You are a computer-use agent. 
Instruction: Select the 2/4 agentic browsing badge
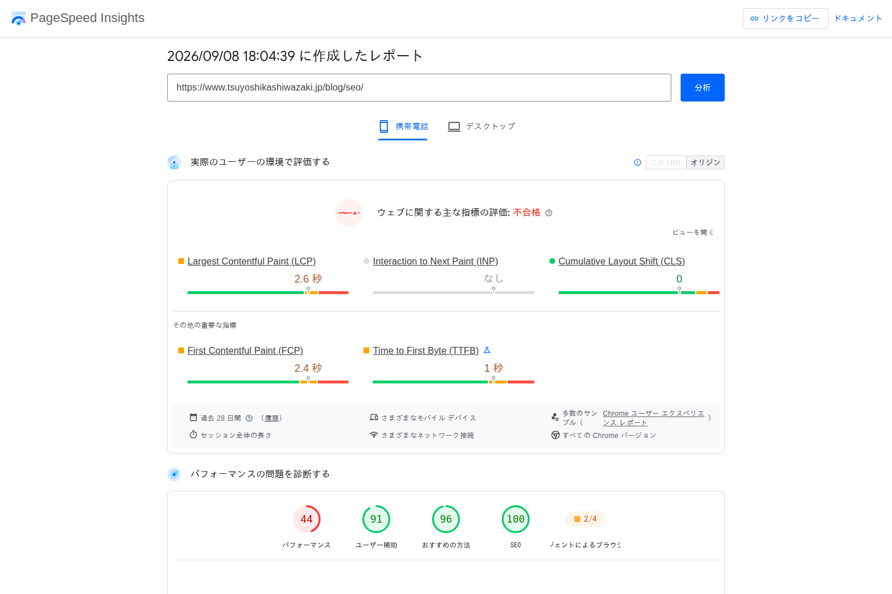pyautogui.click(x=585, y=519)
